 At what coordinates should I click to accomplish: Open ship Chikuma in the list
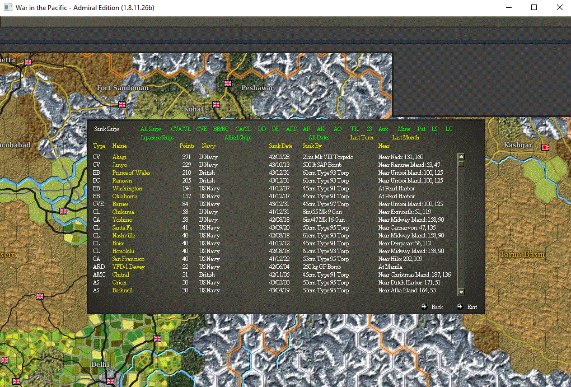(x=123, y=212)
